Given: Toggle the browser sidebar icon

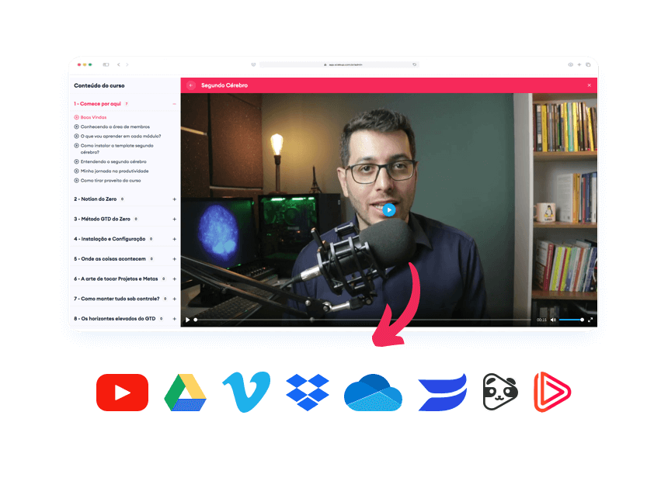Looking at the screenshot, I should [106, 64].
